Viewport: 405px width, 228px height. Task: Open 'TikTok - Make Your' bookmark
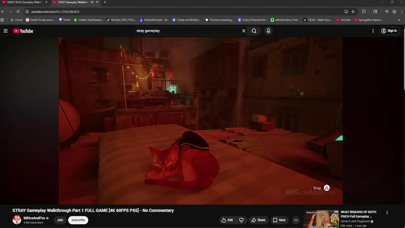point(318,20)
